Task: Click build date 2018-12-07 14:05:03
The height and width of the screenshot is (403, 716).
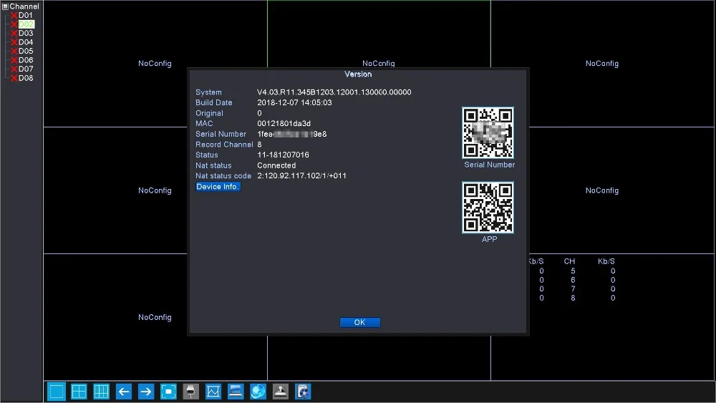Action: pos(294,102)
